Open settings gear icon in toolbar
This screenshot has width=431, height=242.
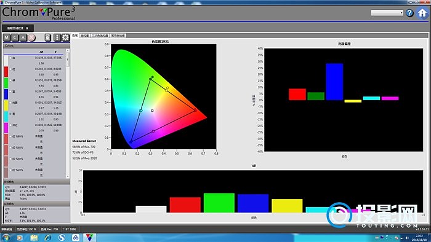65,37
